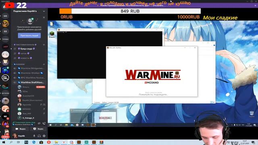The height and width of the screenshot is (145, 258).
Task: Click the red live badge next to Rimuru
Action: point(41,87)
